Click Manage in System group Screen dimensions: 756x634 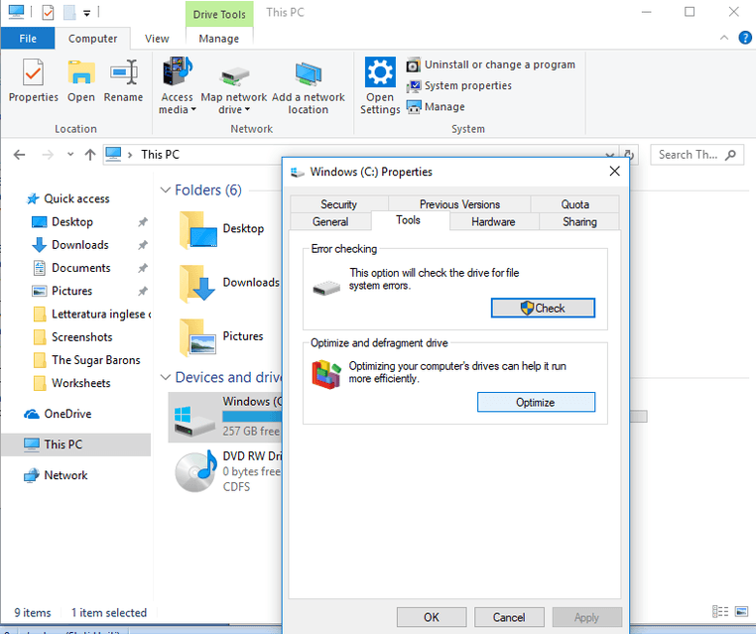tap(436, 106)
